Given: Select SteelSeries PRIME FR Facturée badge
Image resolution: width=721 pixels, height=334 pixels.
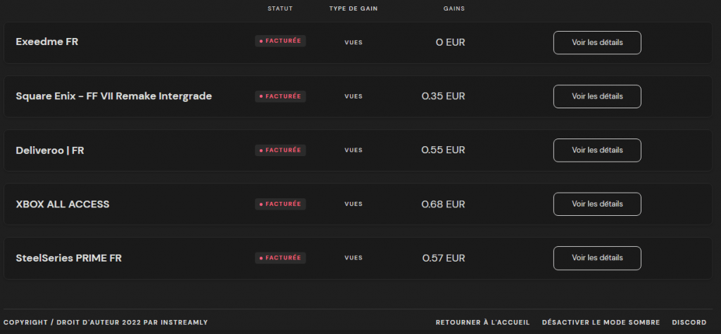Looking at the screenshot, I should tap(280, 258).
